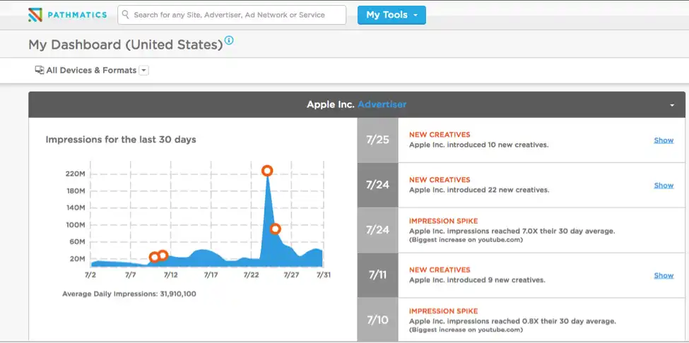Screen dimensions: 689x343
Task: Select the chart marker near 100M
Action: pos(275,229)
